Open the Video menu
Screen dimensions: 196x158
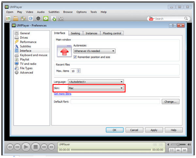point(29,12)
